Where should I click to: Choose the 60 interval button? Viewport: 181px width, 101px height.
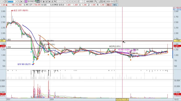tap(75, 1)
